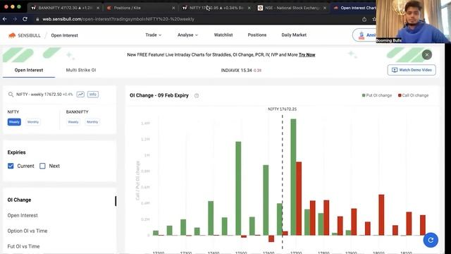Toggle Put OI change legend
Image resolution: width=451 pixels, height=254 pixels.
coord(377,95)
